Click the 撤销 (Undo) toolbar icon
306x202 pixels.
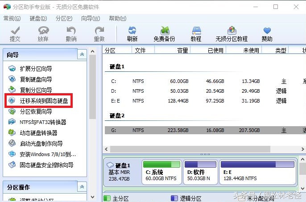pyautogui.click(x=71, y=34)
